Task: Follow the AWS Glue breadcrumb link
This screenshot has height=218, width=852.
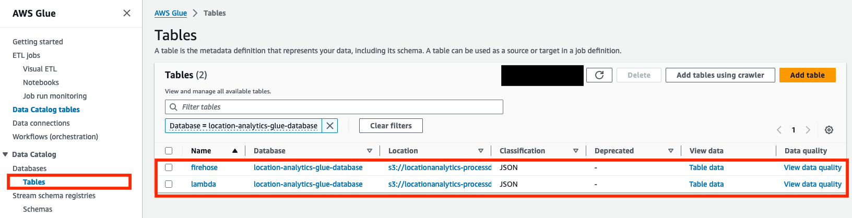Action: tap(171, 13)
